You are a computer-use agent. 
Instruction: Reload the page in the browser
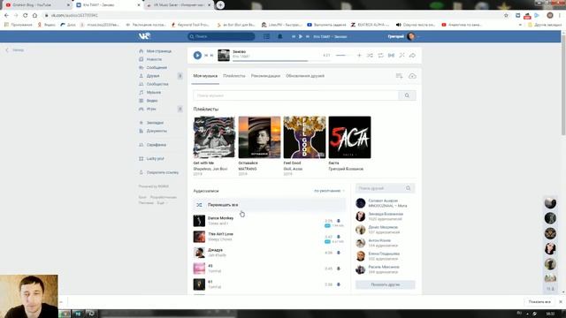coord(26,16)
